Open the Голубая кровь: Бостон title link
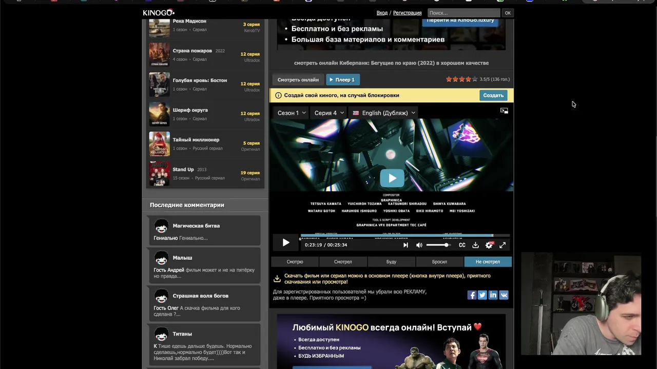 pos(200,80)
